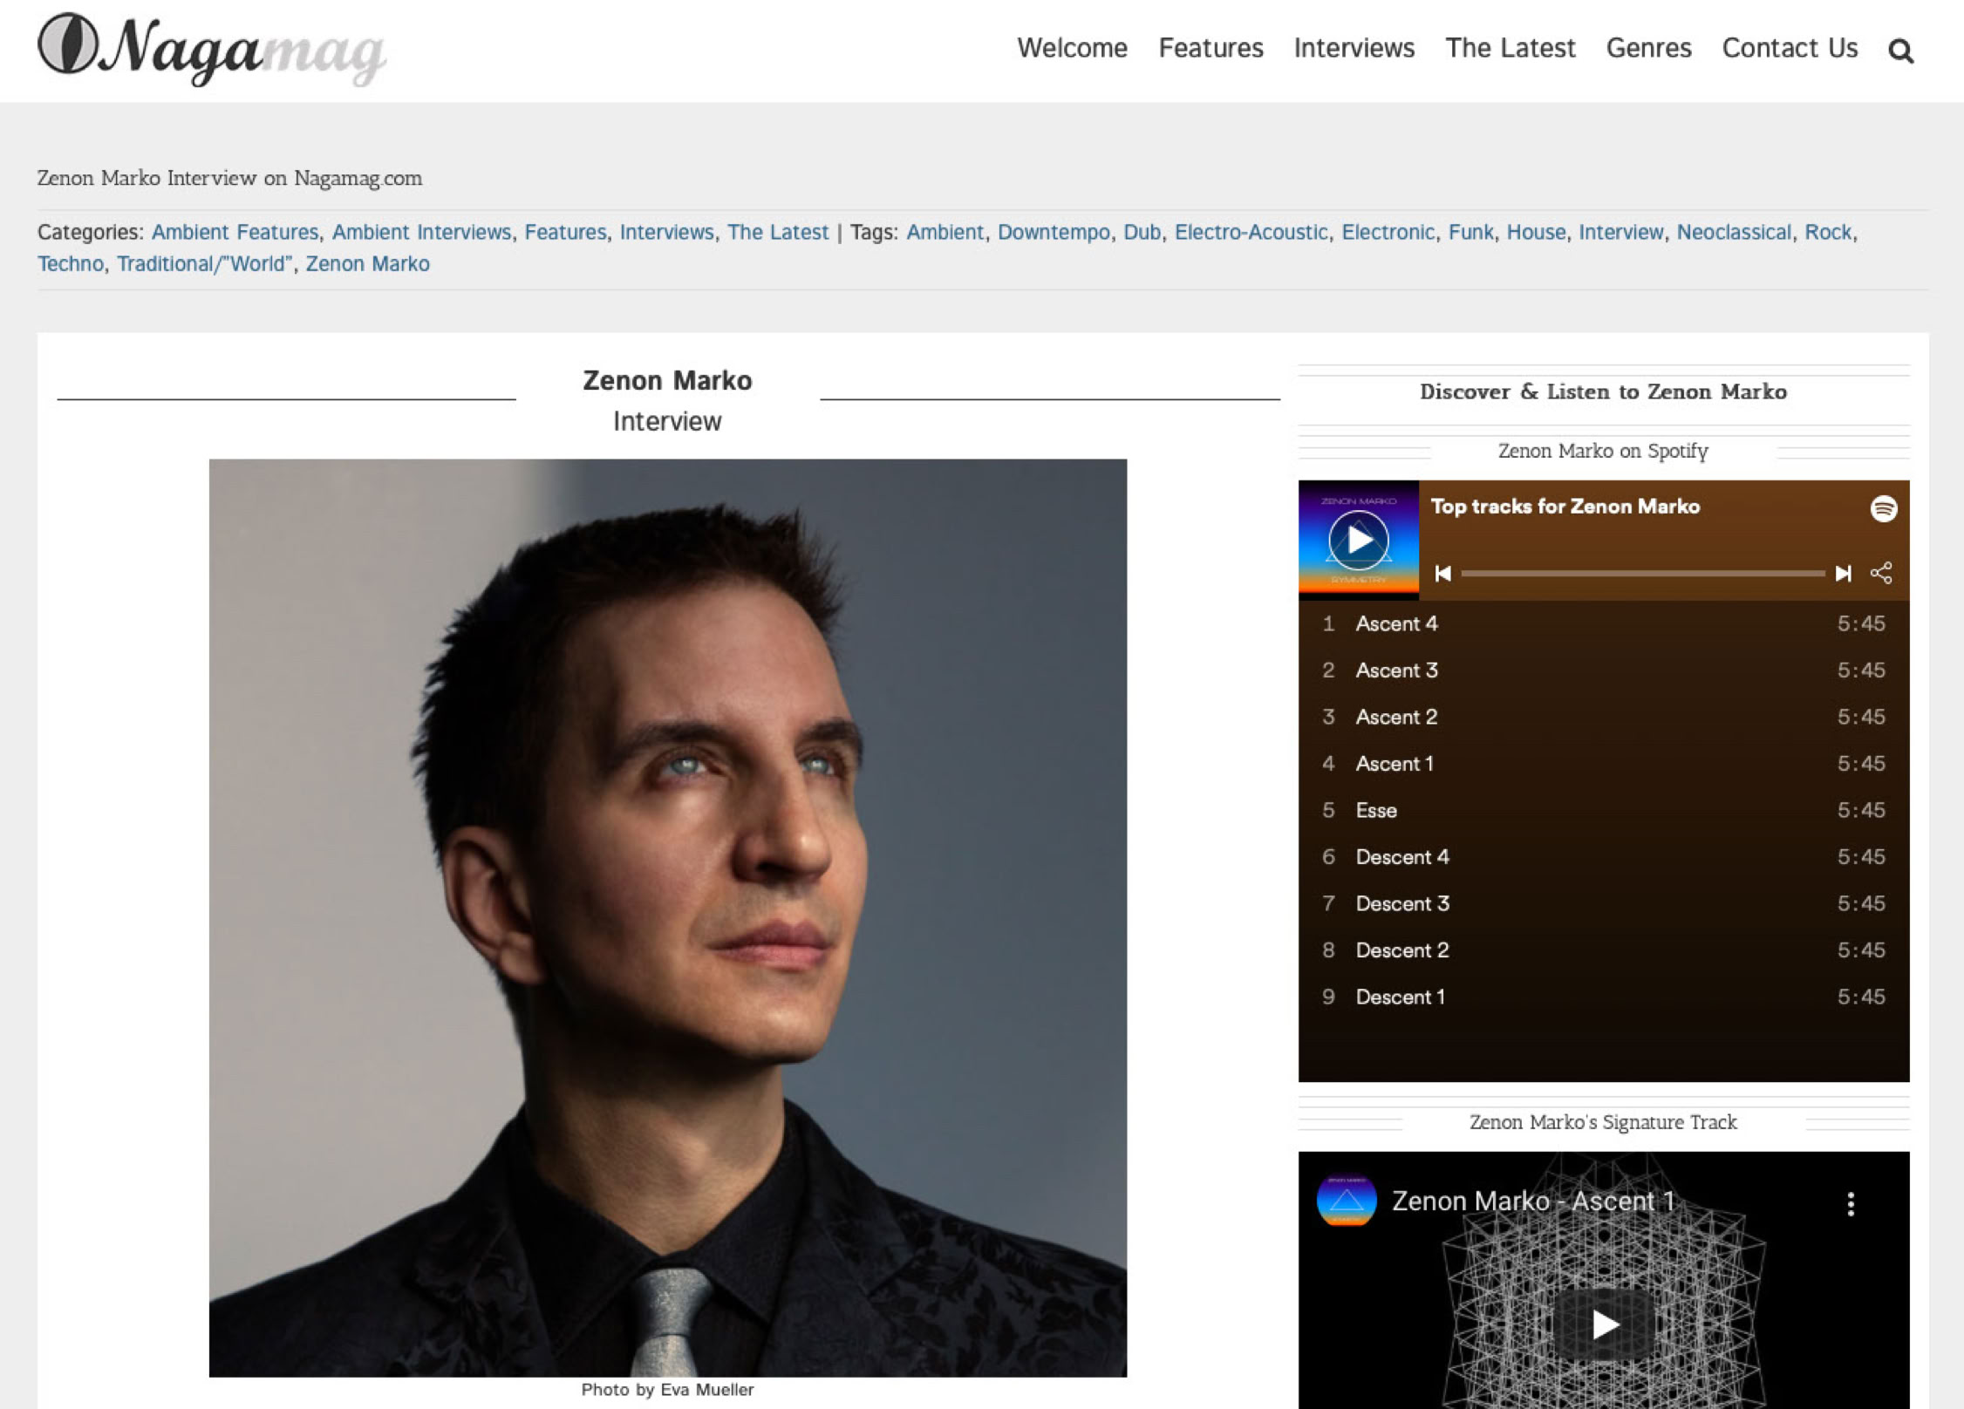1964x1409 pixels.
Task: Seek on the Spotify progress bar
Action: [1642, 574]
